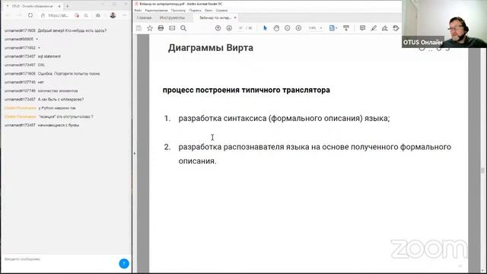Open the Подпись menu

pos(195,10)
